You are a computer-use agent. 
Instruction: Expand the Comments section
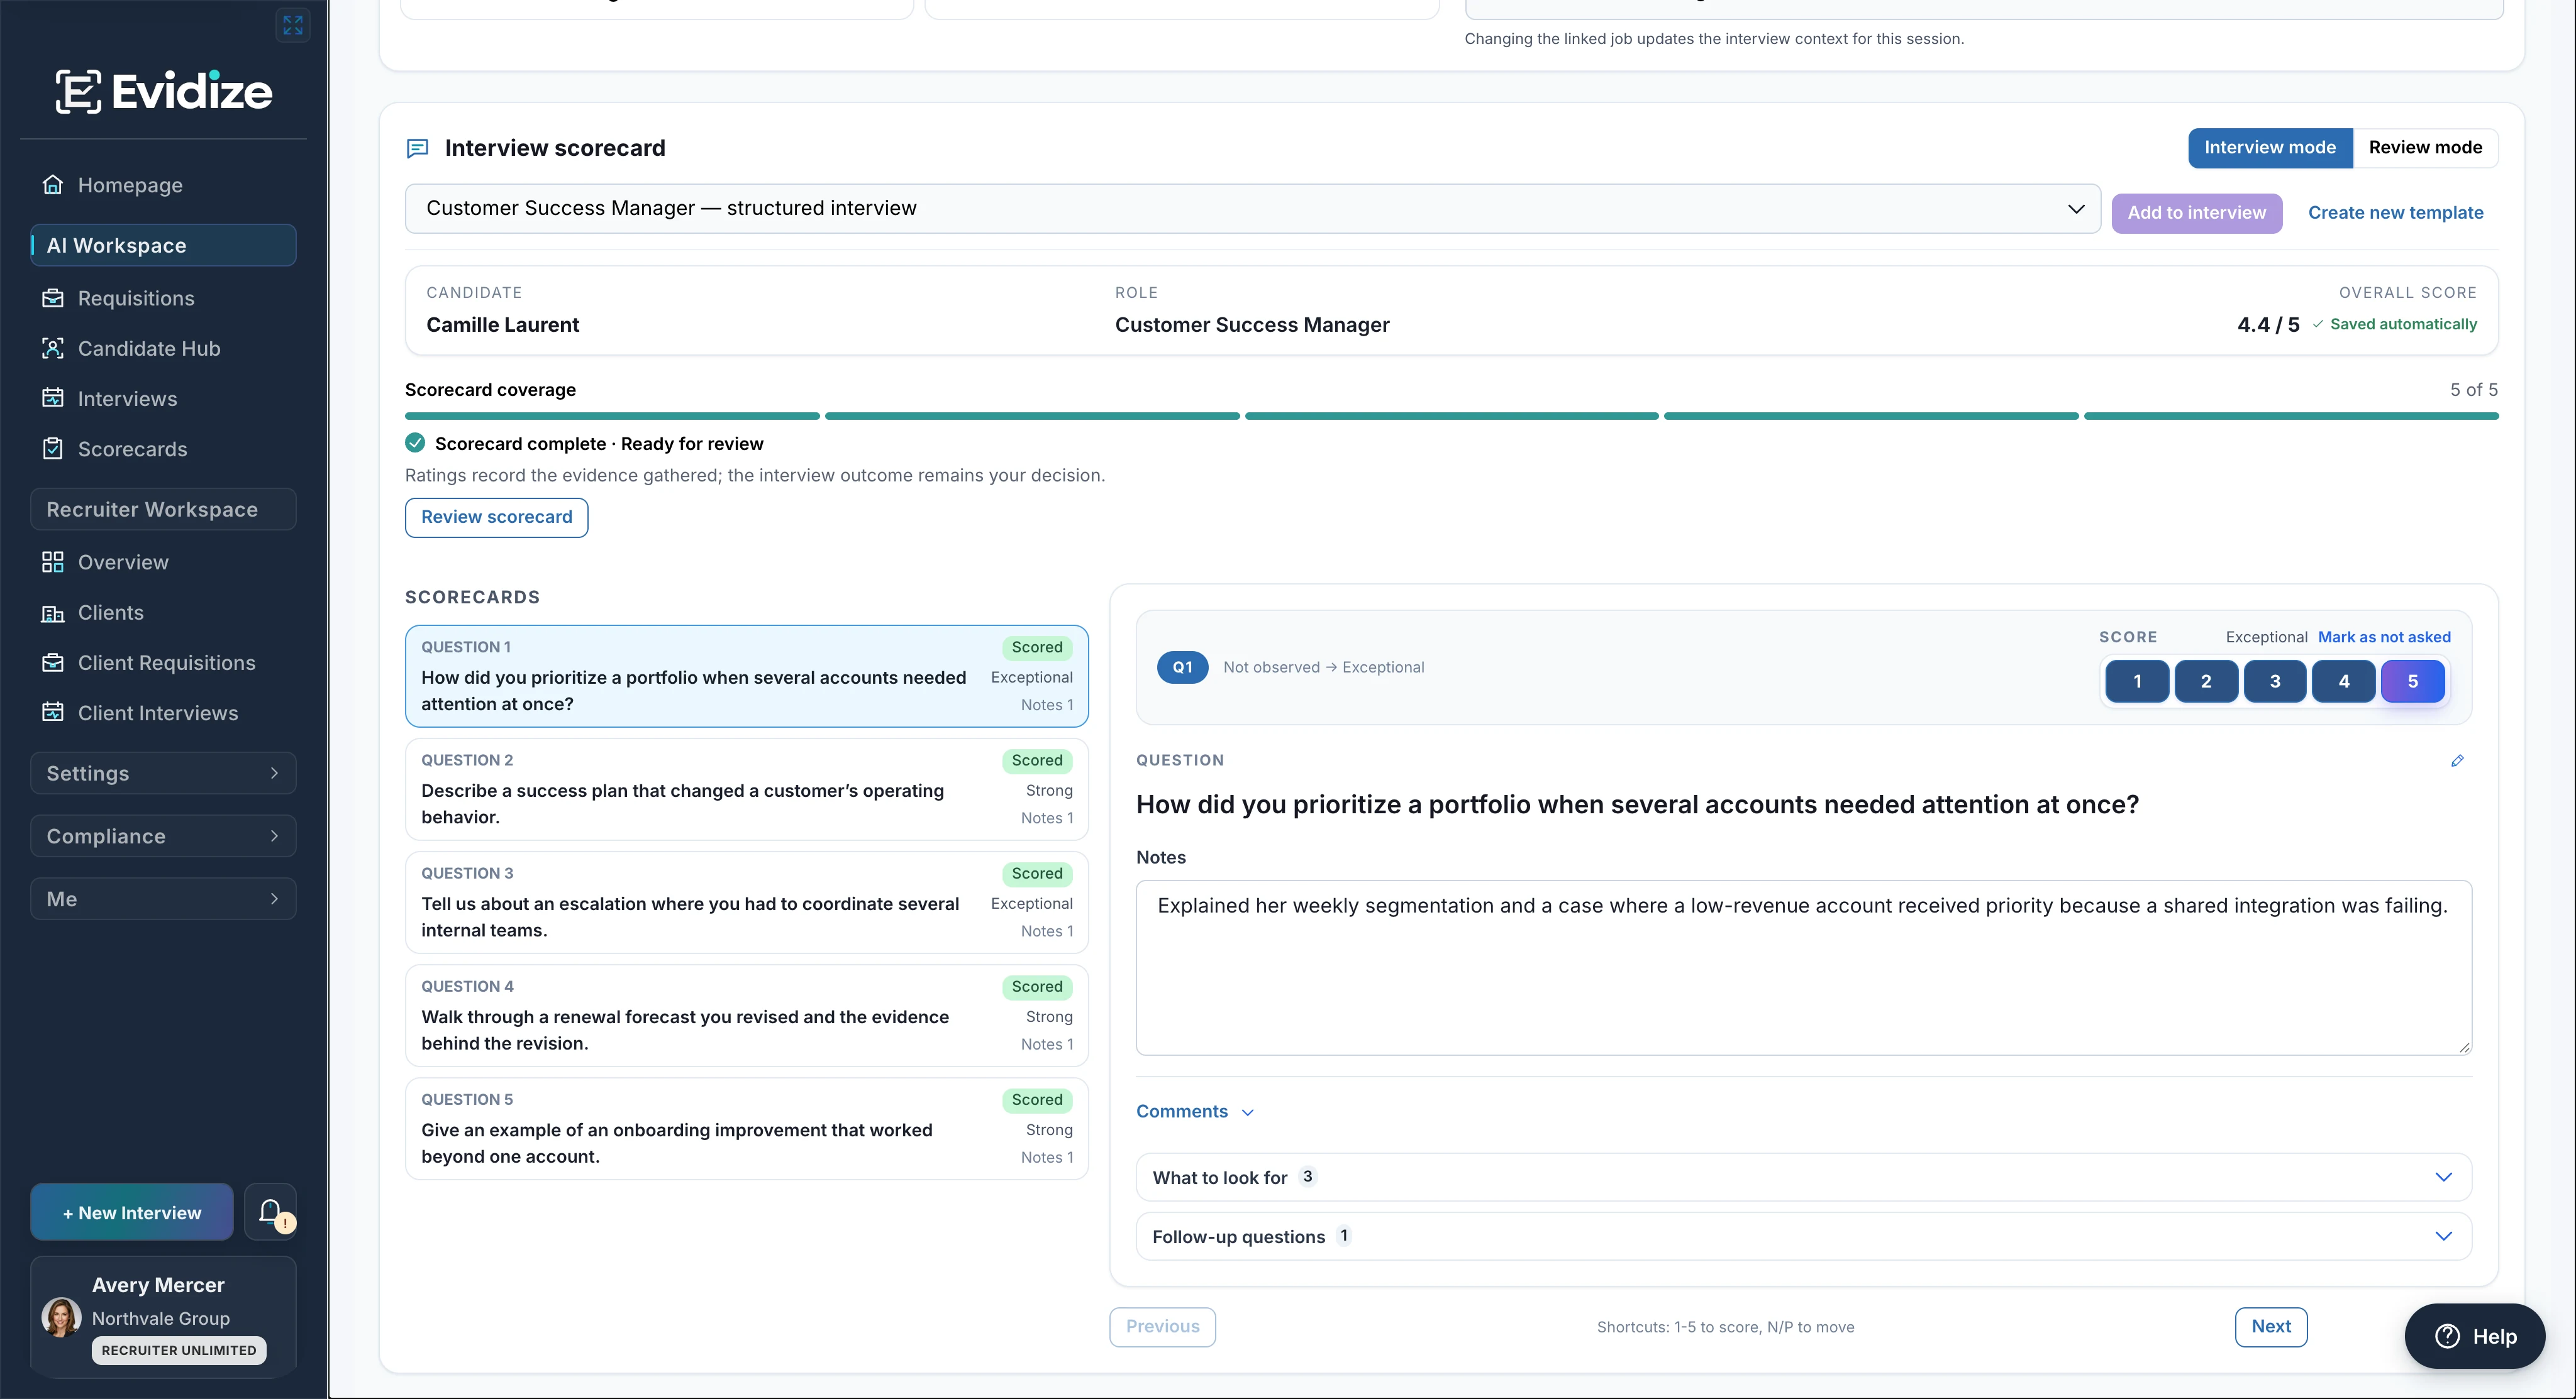coord(1195,1112)
